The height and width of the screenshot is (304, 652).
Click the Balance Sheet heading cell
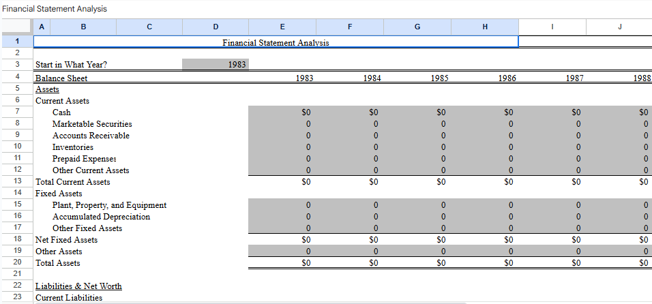click(x=61, y=78)
